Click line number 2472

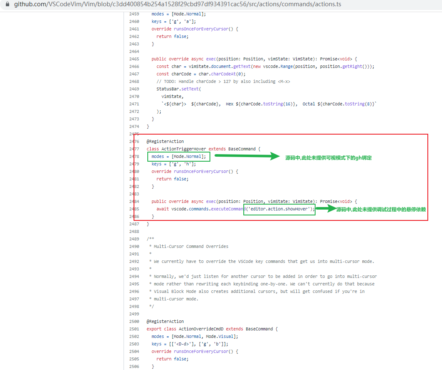coord(134,112)
